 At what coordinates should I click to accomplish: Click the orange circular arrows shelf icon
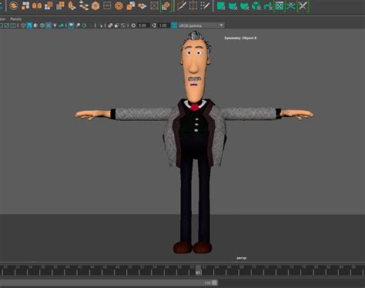tap(14, 5)
